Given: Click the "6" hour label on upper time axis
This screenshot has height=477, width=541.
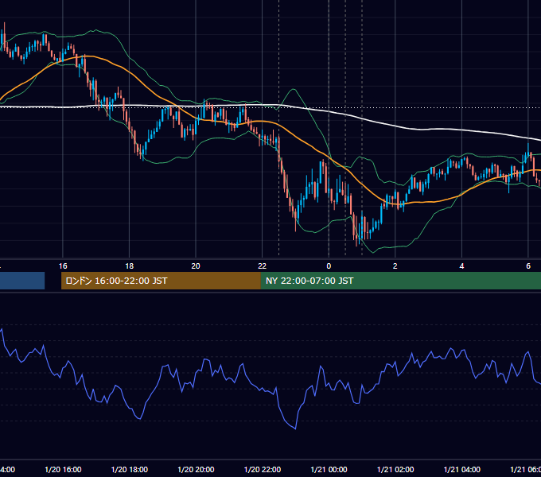Looking at the screenshot, I should point(528,266).
